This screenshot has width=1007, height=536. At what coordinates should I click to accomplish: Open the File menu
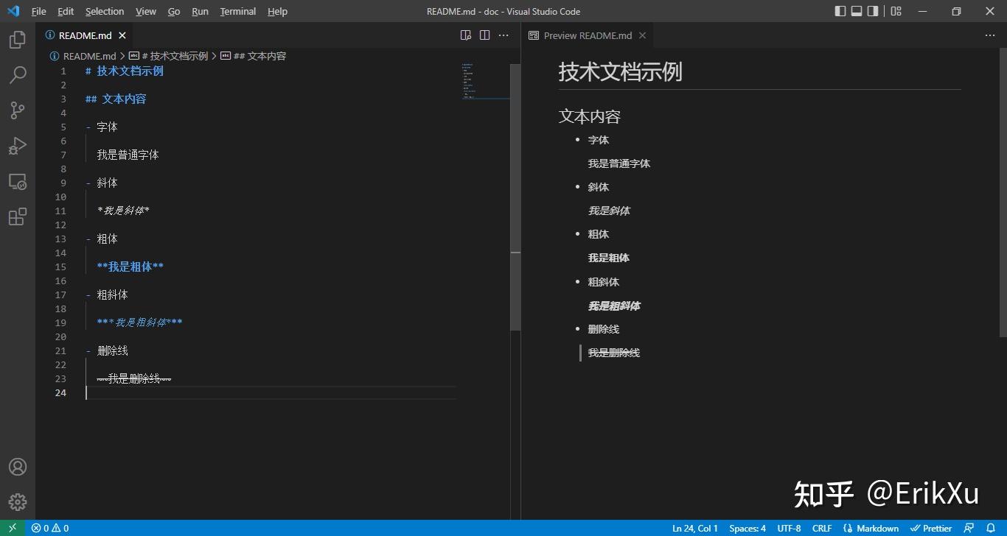click(38, 11)
